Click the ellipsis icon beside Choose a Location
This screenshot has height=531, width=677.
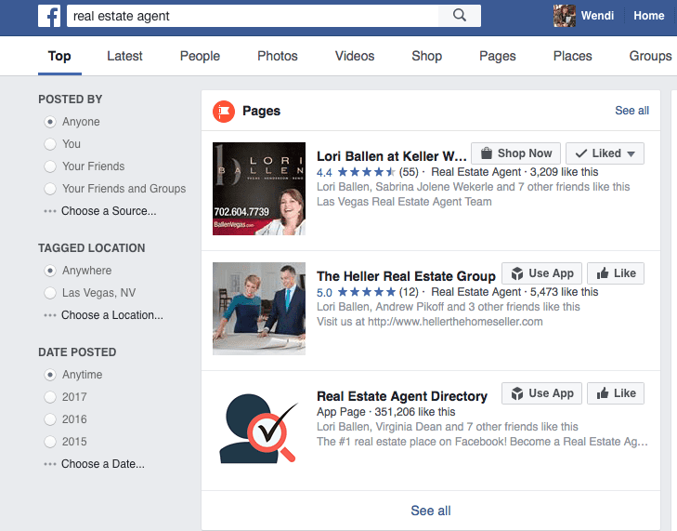(50, 315)
